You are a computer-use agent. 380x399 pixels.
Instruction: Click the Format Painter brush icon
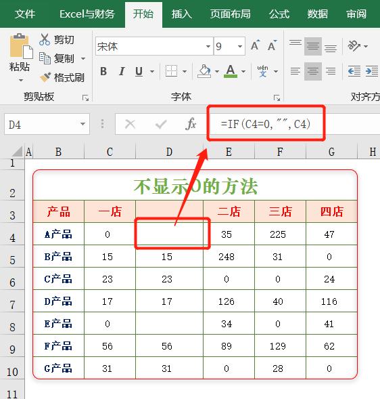45,77
